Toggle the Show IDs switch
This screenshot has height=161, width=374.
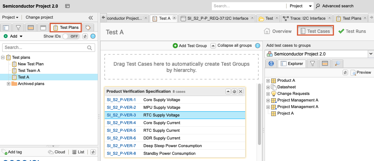coord(71,36)
